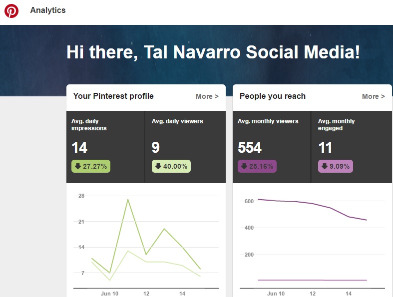393x297 pixels.
Task: Select the Avg. daily viewers tile
Action: [185, 147]
